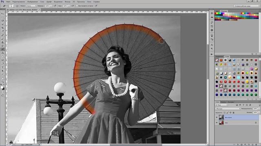Select the Quick Selection tool

point(2,24)
